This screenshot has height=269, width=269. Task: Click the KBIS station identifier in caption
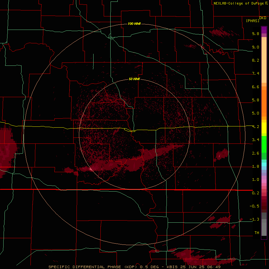tap(173, 267)
